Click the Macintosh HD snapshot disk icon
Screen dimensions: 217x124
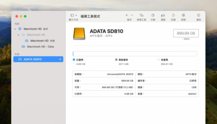coord(26,41)
